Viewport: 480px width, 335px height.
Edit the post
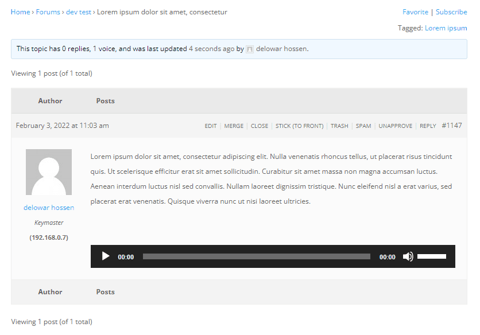coord(211,126)
